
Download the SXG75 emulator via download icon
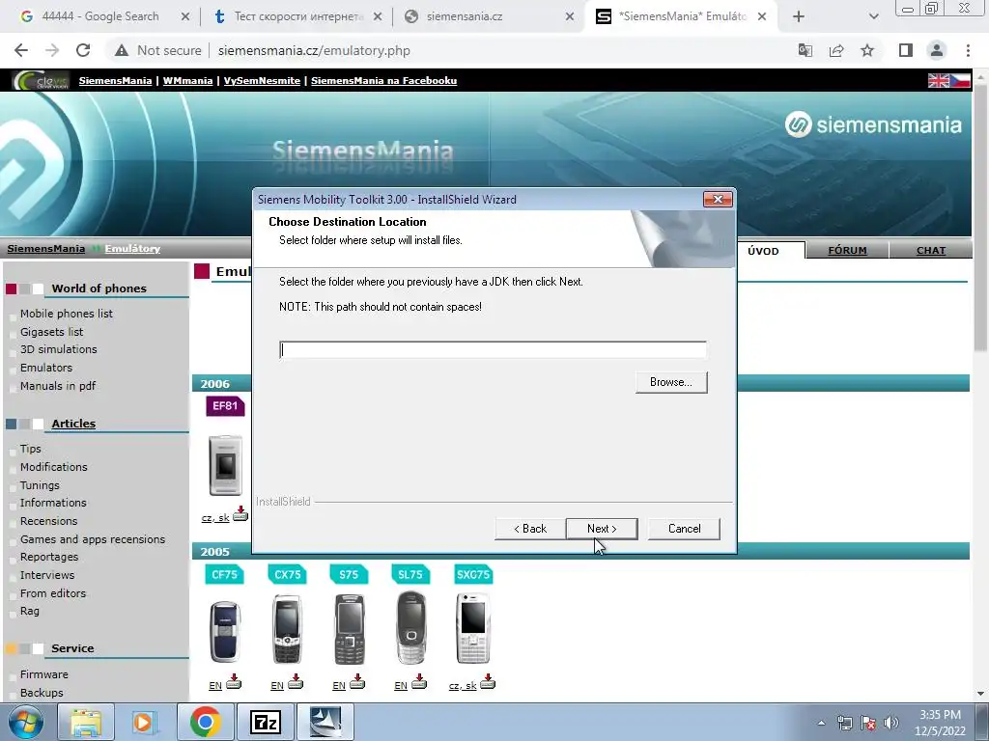tap(488, 682)
